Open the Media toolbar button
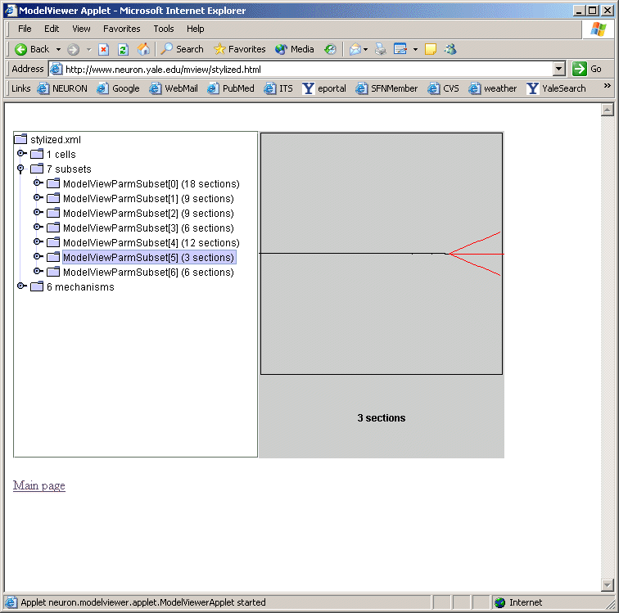619x613 pixels. click(x=295, y=49)
